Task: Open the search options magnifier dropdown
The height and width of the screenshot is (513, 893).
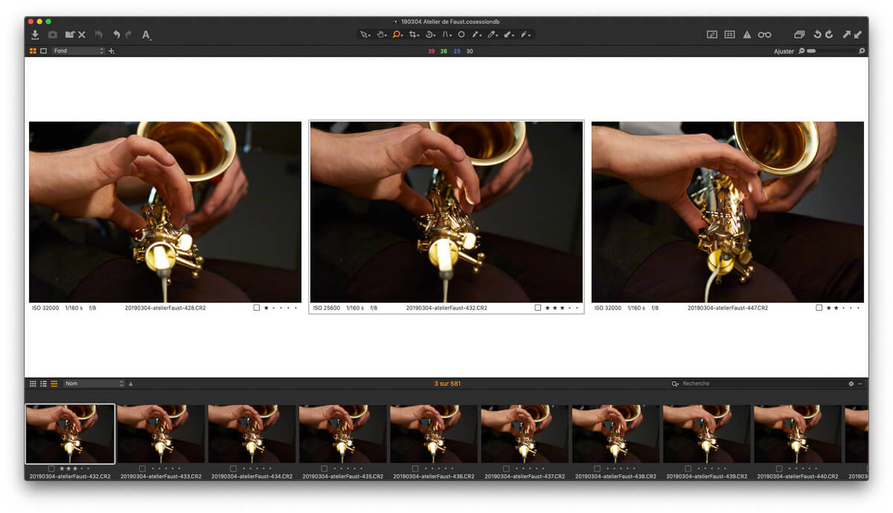Action: pyautogui.click(x=675, y=384)
